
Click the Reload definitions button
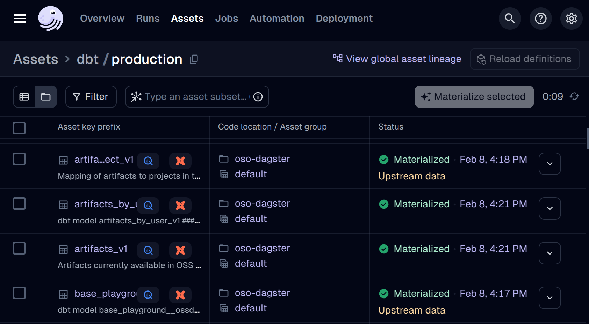coord(524,59)
